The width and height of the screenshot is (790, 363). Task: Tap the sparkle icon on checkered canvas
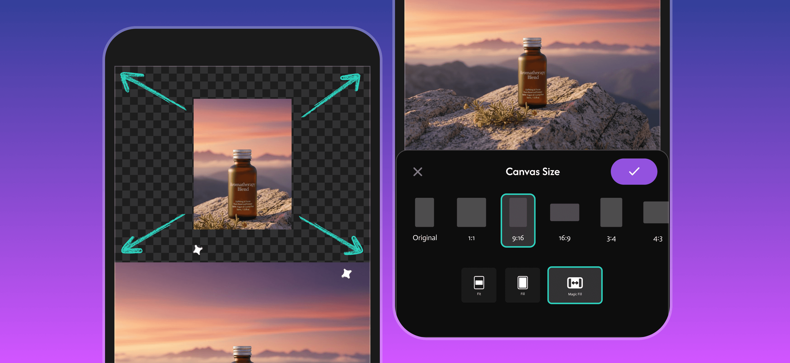click(x=198, y=250)
